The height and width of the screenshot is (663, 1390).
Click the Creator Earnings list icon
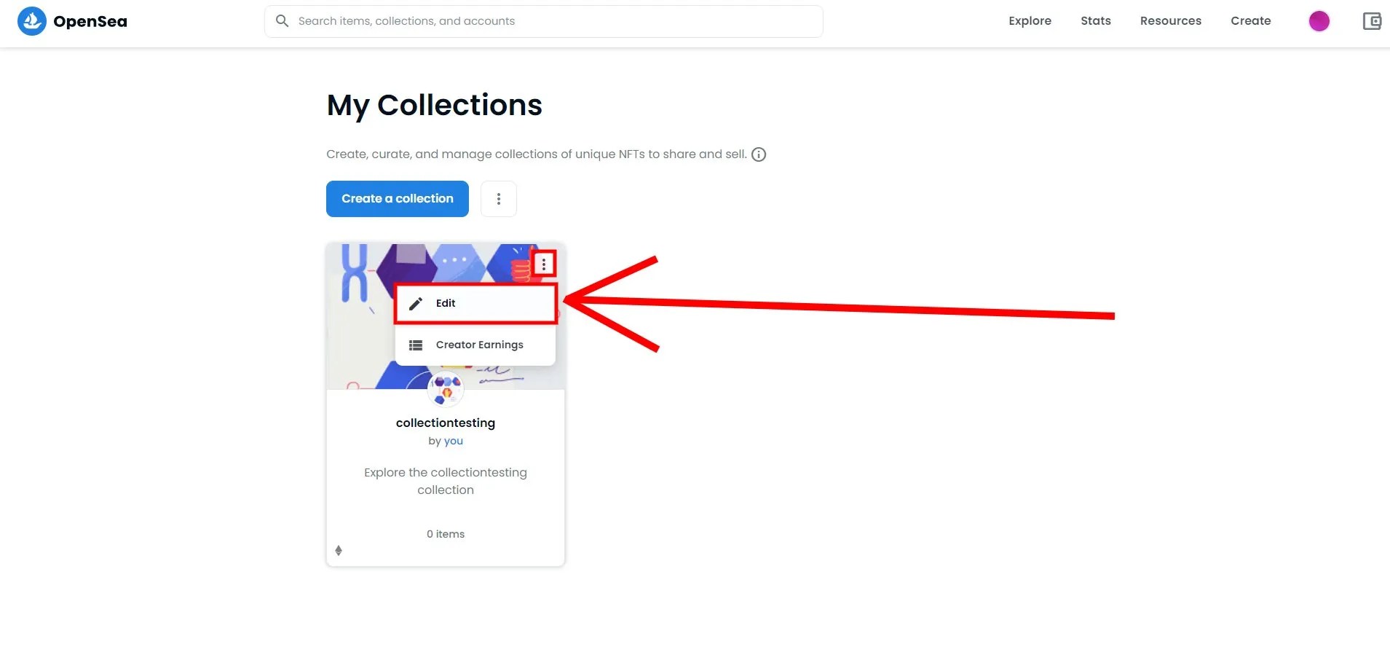pyautogui.click(x=416, y=345)
